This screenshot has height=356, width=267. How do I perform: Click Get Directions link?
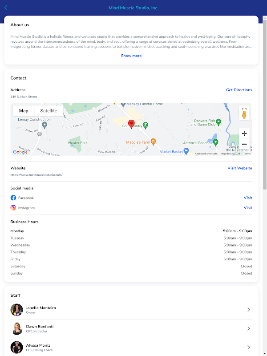(x=239, y=90)
